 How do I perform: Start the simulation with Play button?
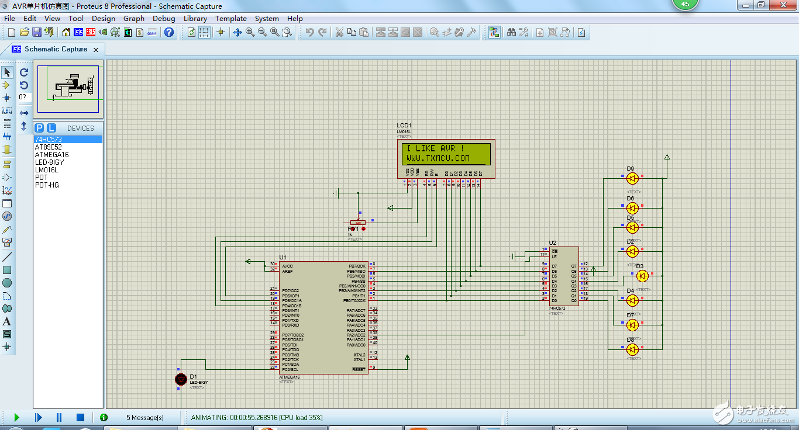click(16, 417)
